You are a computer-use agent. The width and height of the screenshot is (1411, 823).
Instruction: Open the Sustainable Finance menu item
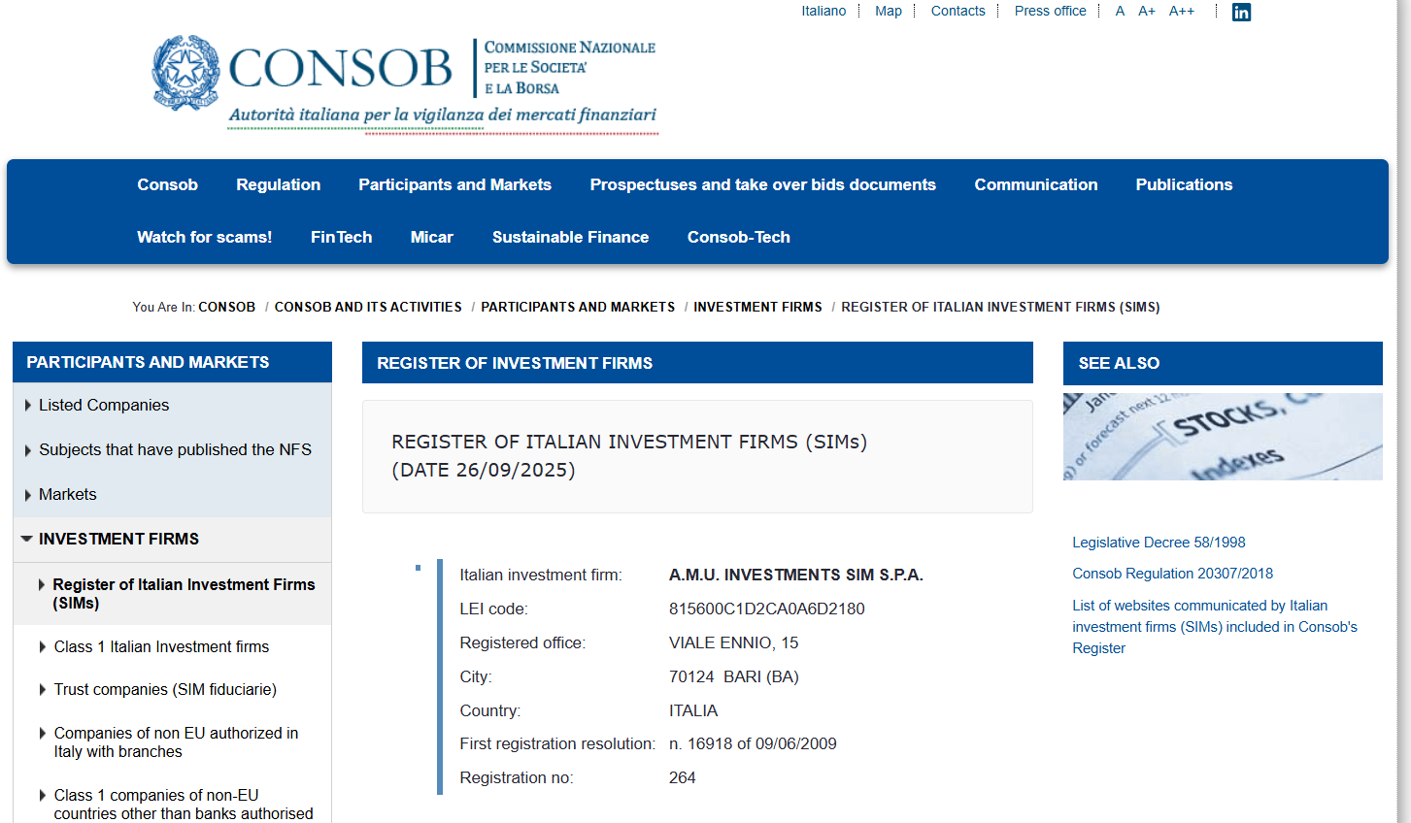[x=570, y=237]
